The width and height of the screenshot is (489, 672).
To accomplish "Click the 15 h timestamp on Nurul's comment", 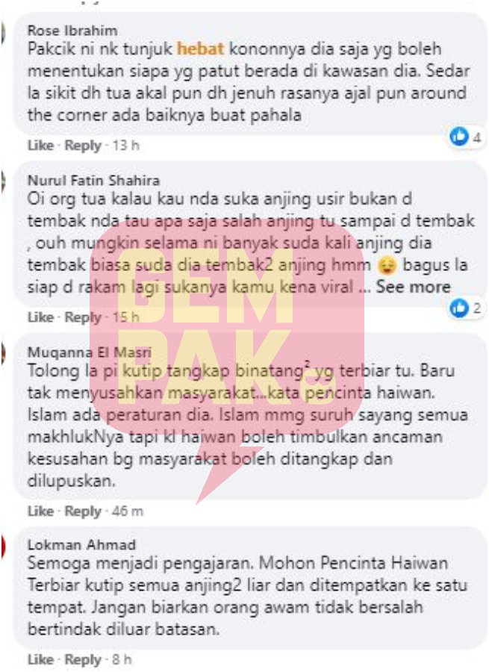I will coord(126,317).
